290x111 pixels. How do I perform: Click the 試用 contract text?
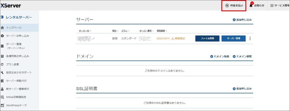115,38
